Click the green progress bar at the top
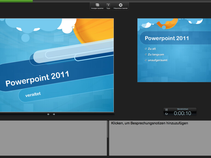 pyautogui.click(x=16, y=1)
